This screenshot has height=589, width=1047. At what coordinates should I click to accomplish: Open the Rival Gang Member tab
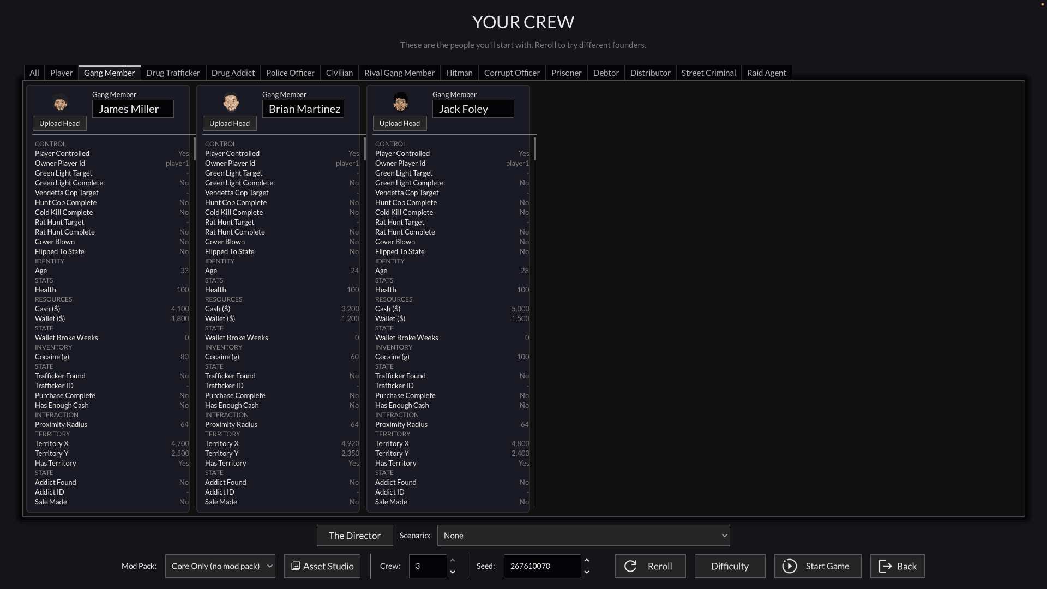click(x=399, y=73)
